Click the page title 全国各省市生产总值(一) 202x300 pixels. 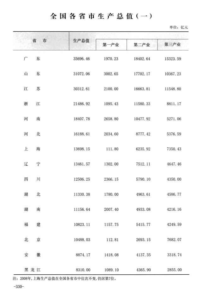(x=101, y=16)
